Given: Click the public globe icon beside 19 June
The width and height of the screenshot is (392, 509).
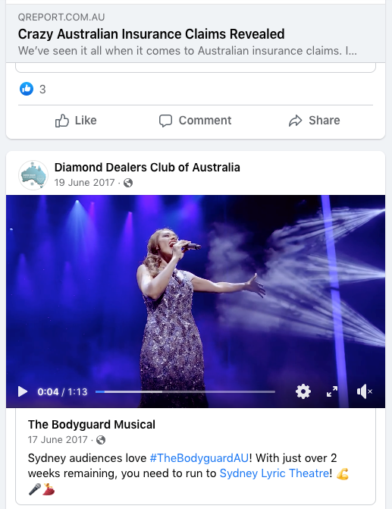Looking at the screenshot, I should [x=128, y=183].
